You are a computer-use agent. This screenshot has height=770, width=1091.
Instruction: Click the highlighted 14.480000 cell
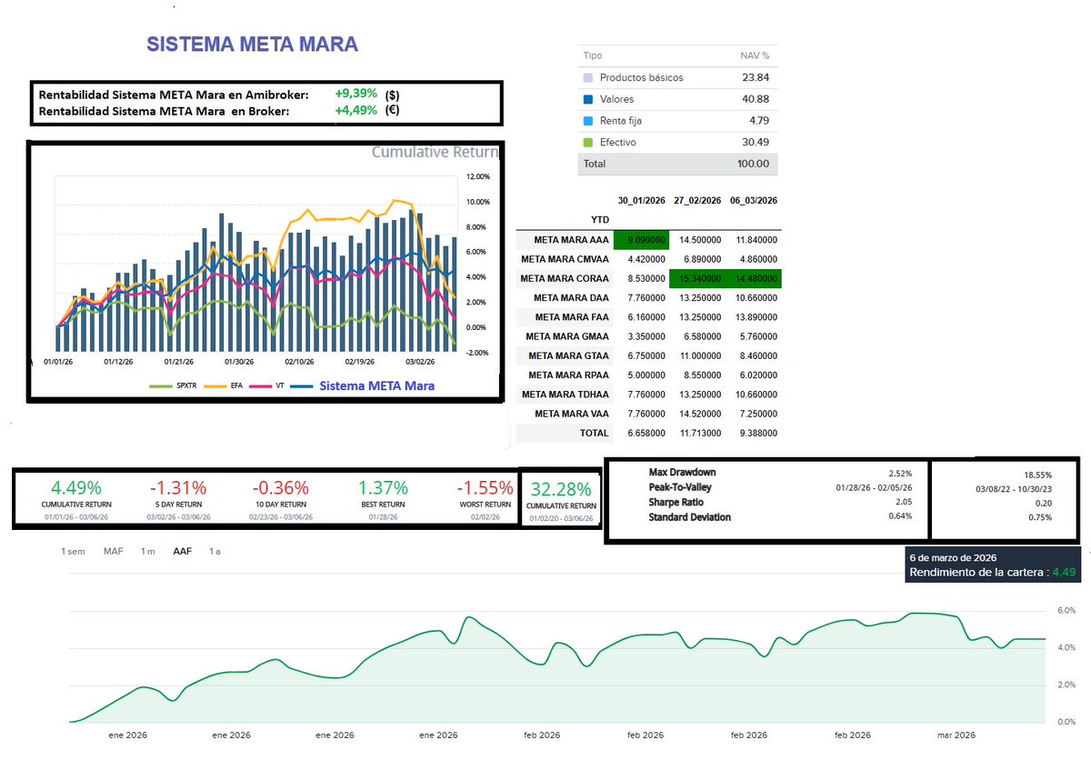(753, 278)
